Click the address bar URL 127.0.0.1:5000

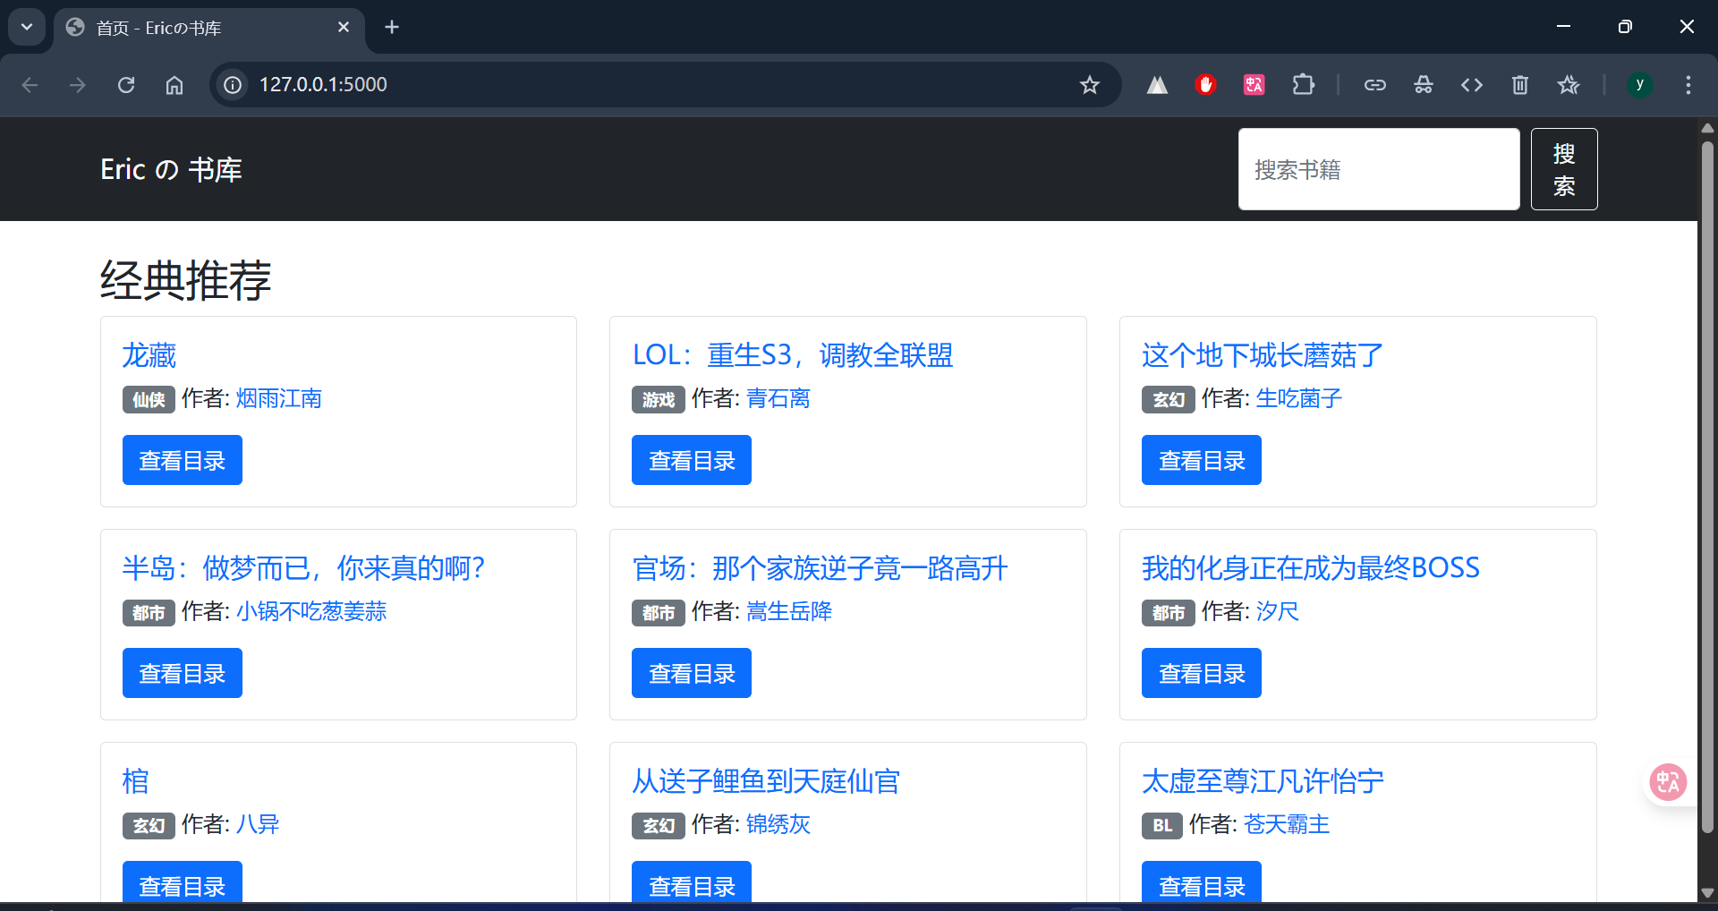click(x=323, y=85)
